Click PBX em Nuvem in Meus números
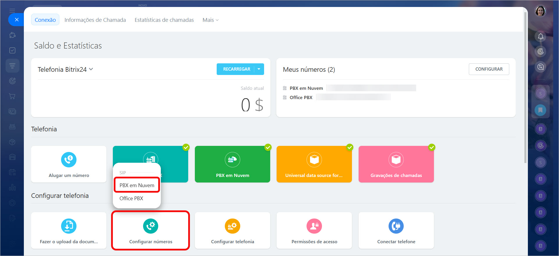The height and width of the screenshot is (256, 559). (x=306, y=88)
